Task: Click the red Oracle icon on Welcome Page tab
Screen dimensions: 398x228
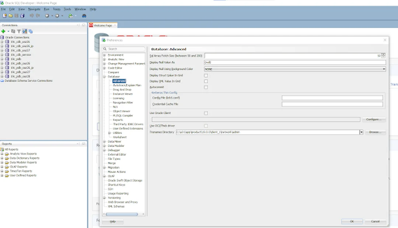Action: [91, 25]
